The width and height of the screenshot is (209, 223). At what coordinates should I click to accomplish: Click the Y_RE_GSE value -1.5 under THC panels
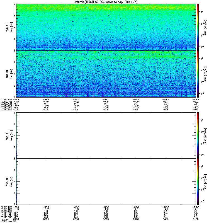click(16, 209)
